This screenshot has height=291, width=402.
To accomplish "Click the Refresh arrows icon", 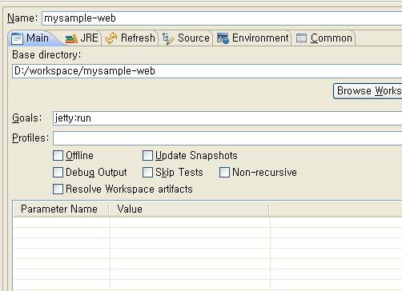I will 111,38.
